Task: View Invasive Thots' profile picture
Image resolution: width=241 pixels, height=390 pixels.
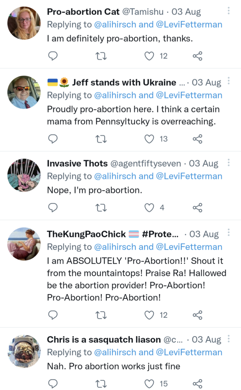Action: tap(24, 175)
